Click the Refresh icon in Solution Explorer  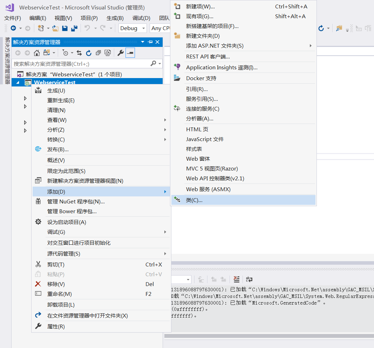pos(89,53)
